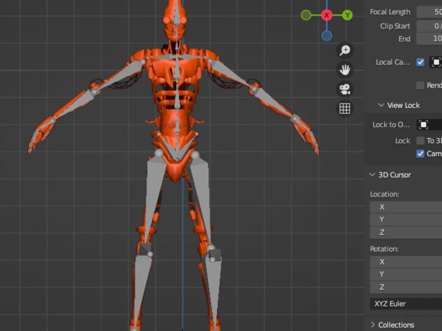Switch projection with the grid viewport icon
Screen dimensions: 442x331
[345, 108]
